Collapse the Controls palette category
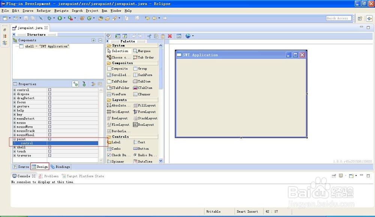Image resolution: width=375 pixels, height=217 pixels. (x=132, y=137)
